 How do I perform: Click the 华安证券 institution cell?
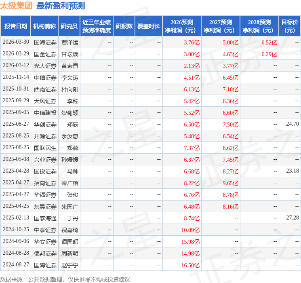[45, 242]
